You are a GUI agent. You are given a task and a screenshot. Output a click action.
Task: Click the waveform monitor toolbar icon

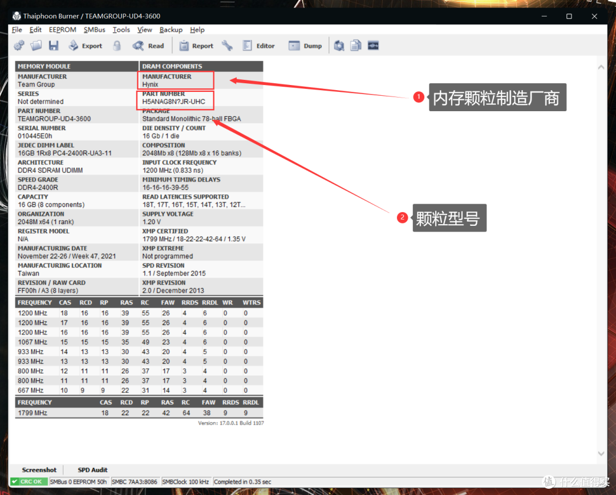pos(373,46)
